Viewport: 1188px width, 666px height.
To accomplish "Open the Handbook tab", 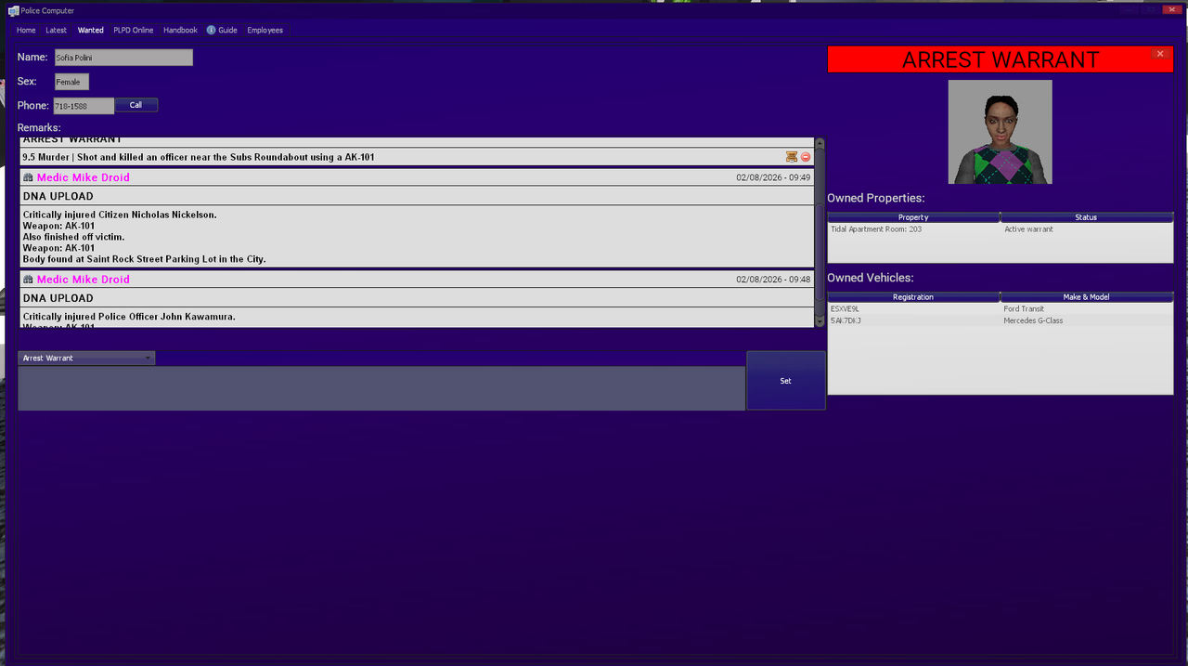I will [180, 30].
